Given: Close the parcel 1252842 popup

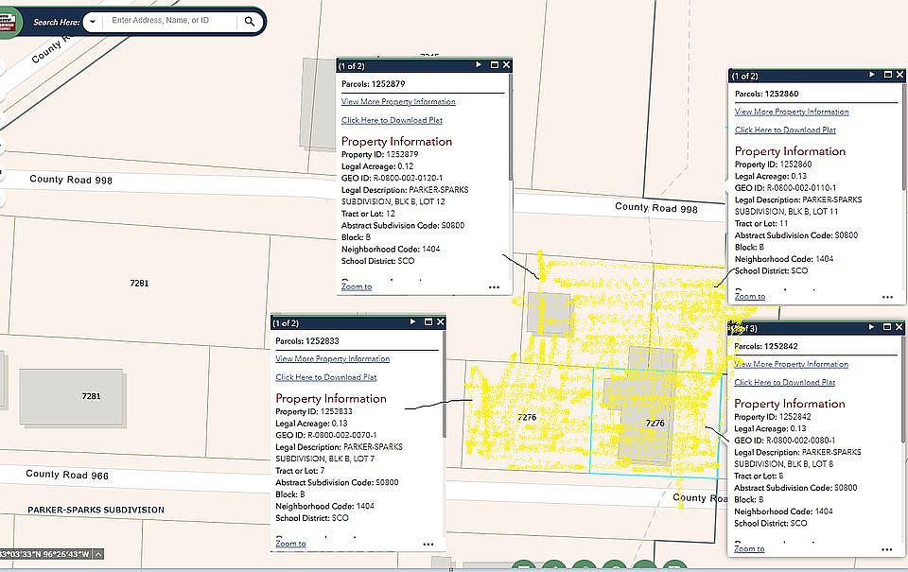Looking at the screenshot, I should point(900,328).
